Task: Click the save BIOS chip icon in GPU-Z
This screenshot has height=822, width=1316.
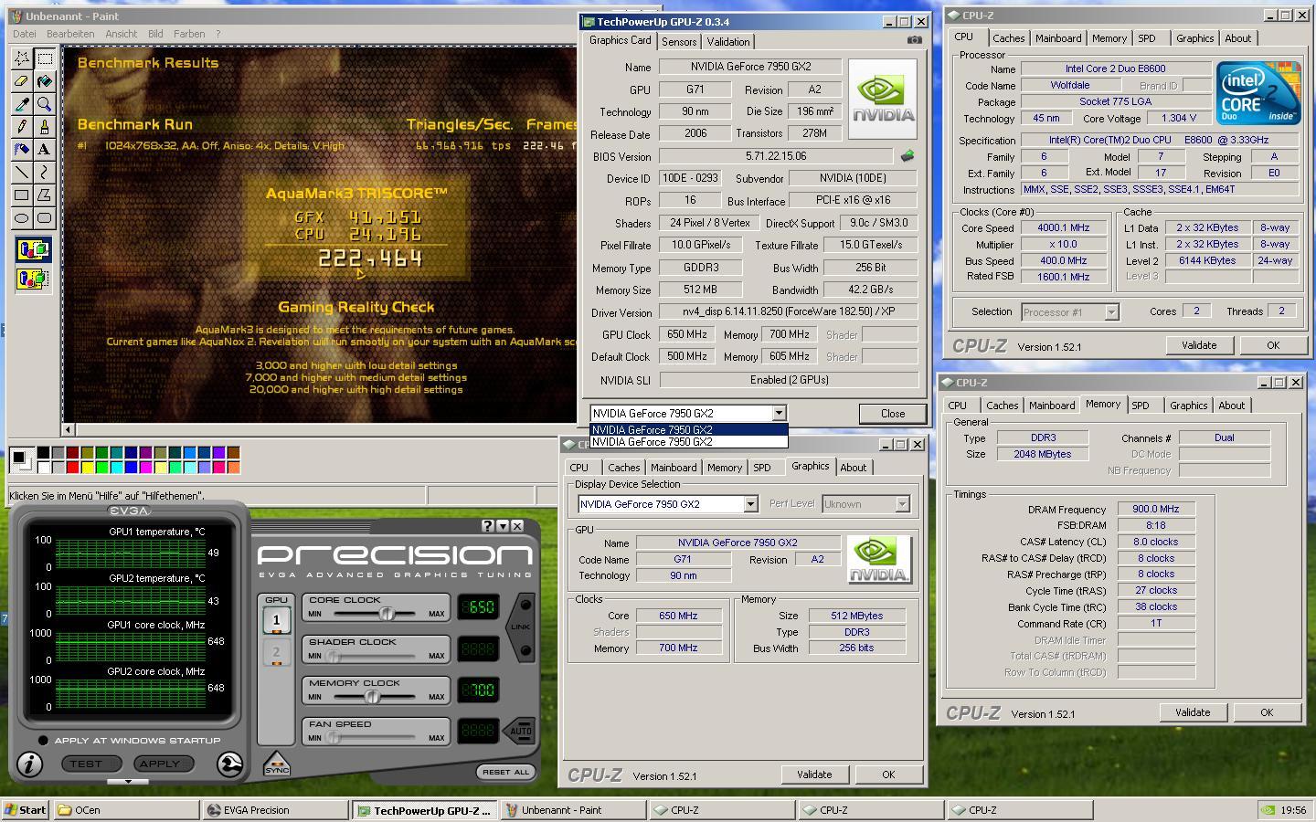Action: [x=907, y=156]
